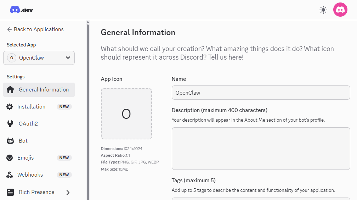This screenshot has width=357, height=200.
Task: Click the Installation gear icon
Action: pos(10,107)
